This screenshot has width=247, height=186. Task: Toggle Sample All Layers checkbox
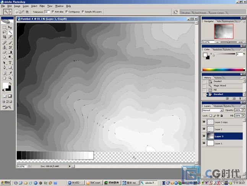tap(83, 12)
